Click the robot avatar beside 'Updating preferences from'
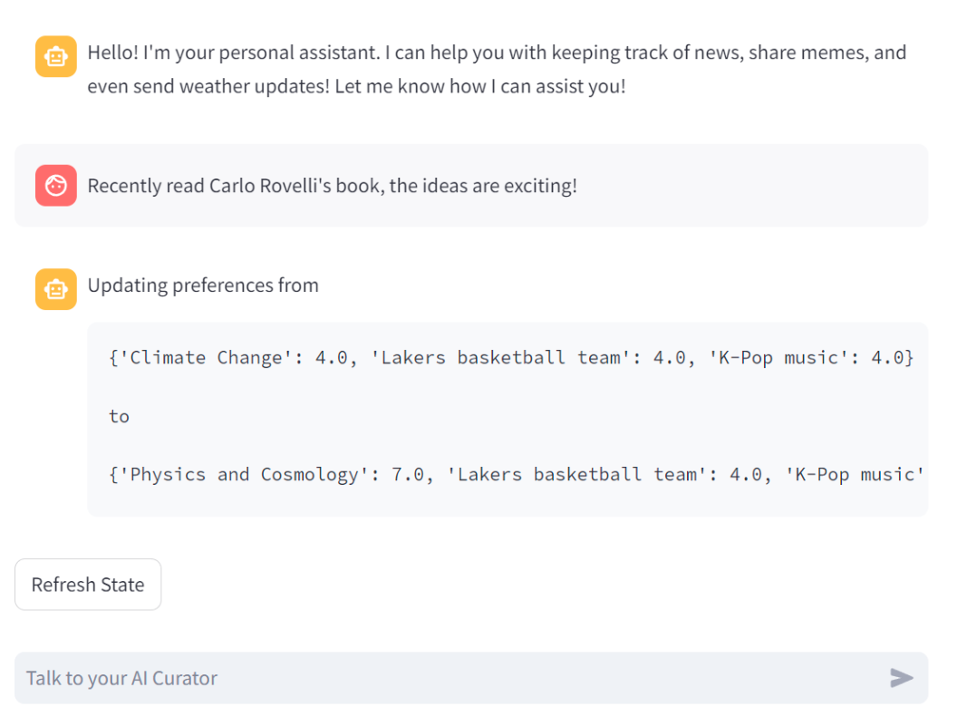Viewport: 957px width, 726px height. pos(55,289)
